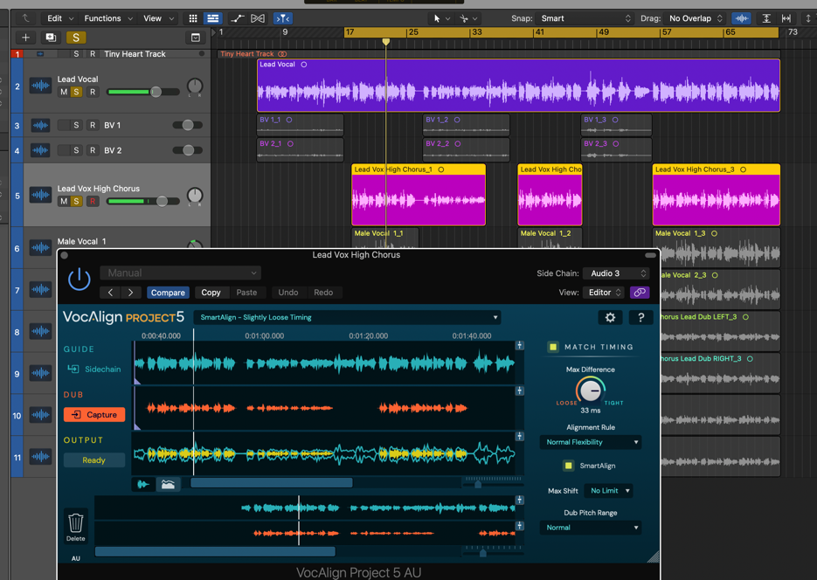
Task: Open the VocAlign help question mark
Action: click(640, 318)
